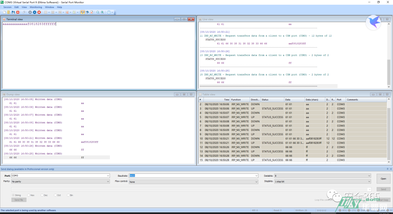Click the Save session floppy icon
393x214 pixels.
tap(13, 12)
